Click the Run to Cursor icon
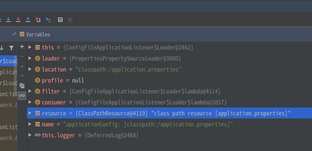The image size is (312, 151). (48, 20)
